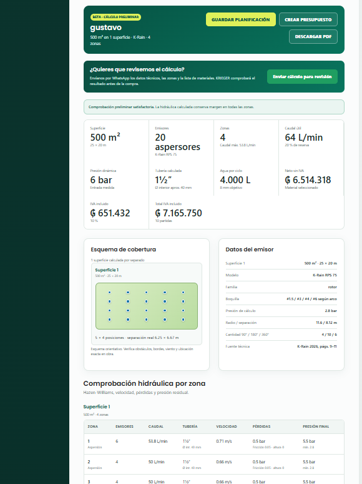The width and height of the screenshot is (362, 484).
Task: Click the BETA · CÁLCULO PRELIMINAR badge
Action: click(x=115, y=17)
